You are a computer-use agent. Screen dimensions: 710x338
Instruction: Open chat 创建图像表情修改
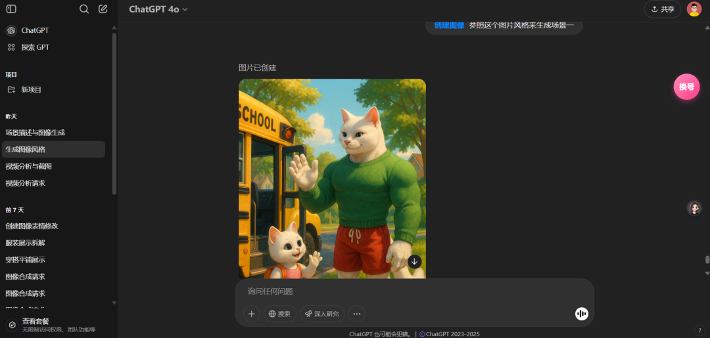[53, 226]
